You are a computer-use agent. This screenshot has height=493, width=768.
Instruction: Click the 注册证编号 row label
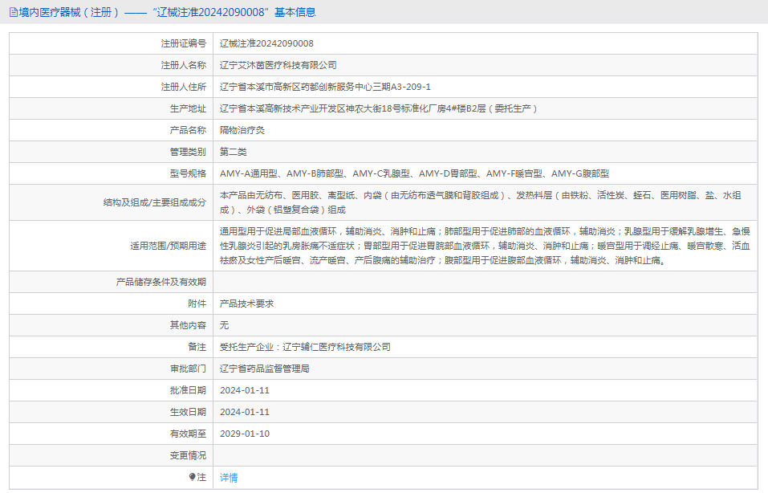184,43
